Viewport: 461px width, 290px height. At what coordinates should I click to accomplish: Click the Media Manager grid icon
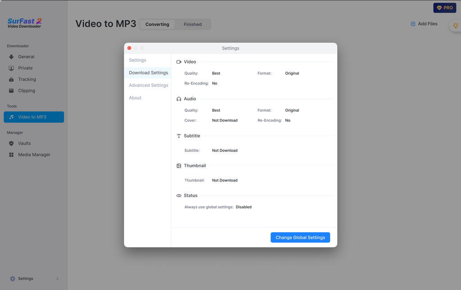[x=11, y=155]
